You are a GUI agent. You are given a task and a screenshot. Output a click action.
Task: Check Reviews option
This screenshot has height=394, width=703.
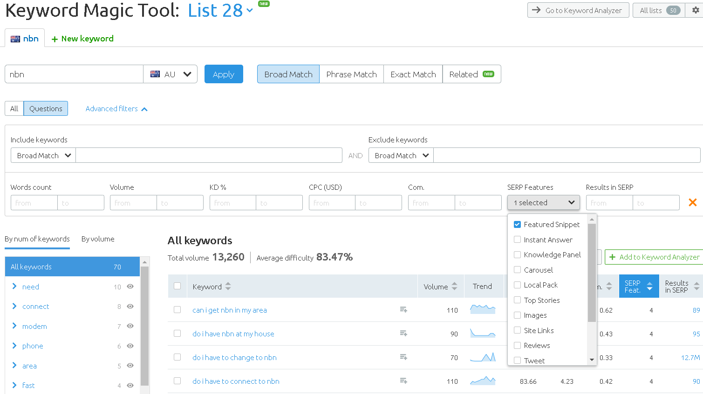[517, 345]
